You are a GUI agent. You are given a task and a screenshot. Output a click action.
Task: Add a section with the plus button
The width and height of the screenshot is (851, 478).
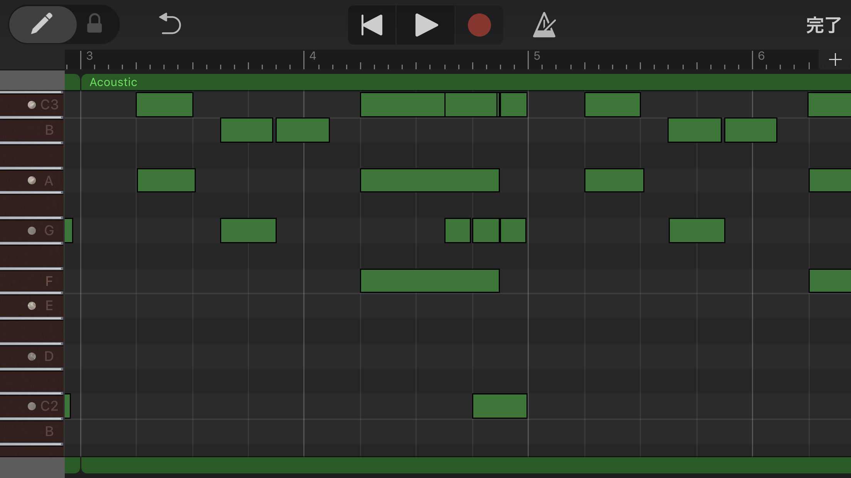835,59
